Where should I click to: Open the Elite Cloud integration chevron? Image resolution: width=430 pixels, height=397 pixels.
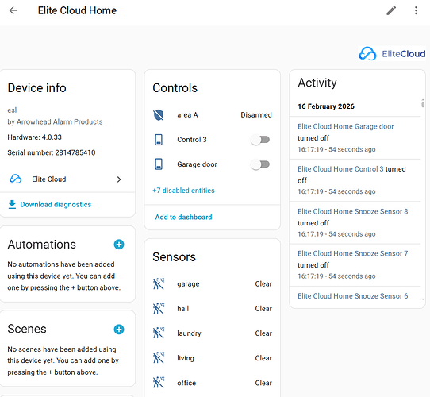[x=119, y=179]
